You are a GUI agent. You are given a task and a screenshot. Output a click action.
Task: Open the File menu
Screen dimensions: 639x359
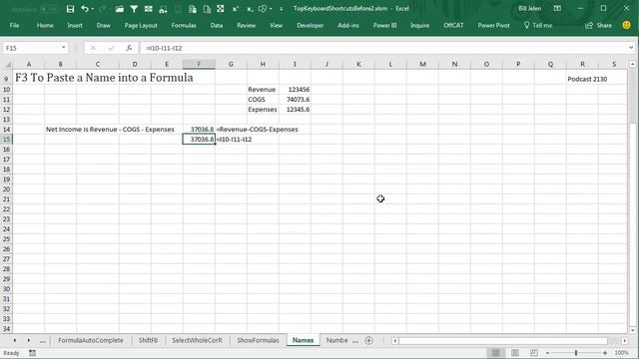(14, 25)
